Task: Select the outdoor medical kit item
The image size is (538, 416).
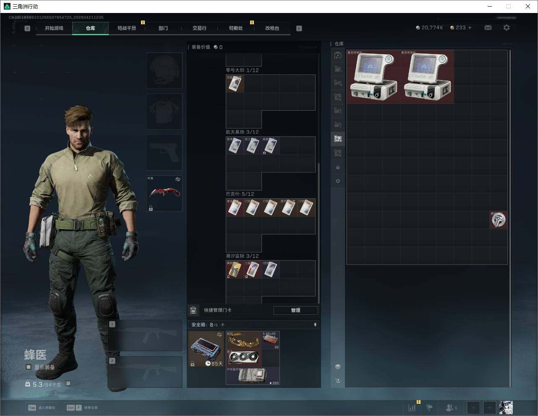Action: [x=253, y=376]
